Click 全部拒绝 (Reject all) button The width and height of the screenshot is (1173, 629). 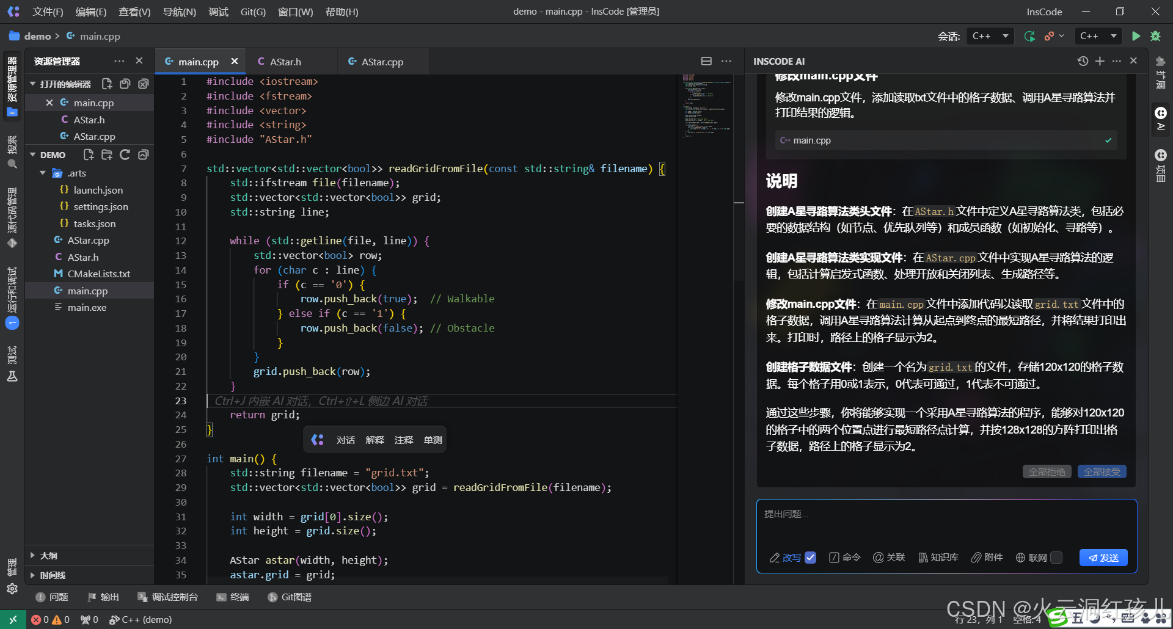[1047, 471]
